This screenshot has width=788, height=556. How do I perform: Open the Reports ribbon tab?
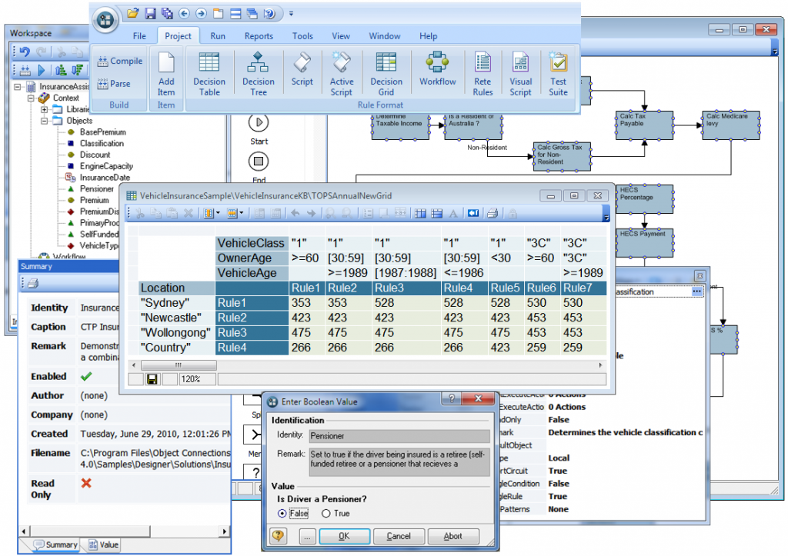pos(259,36)
